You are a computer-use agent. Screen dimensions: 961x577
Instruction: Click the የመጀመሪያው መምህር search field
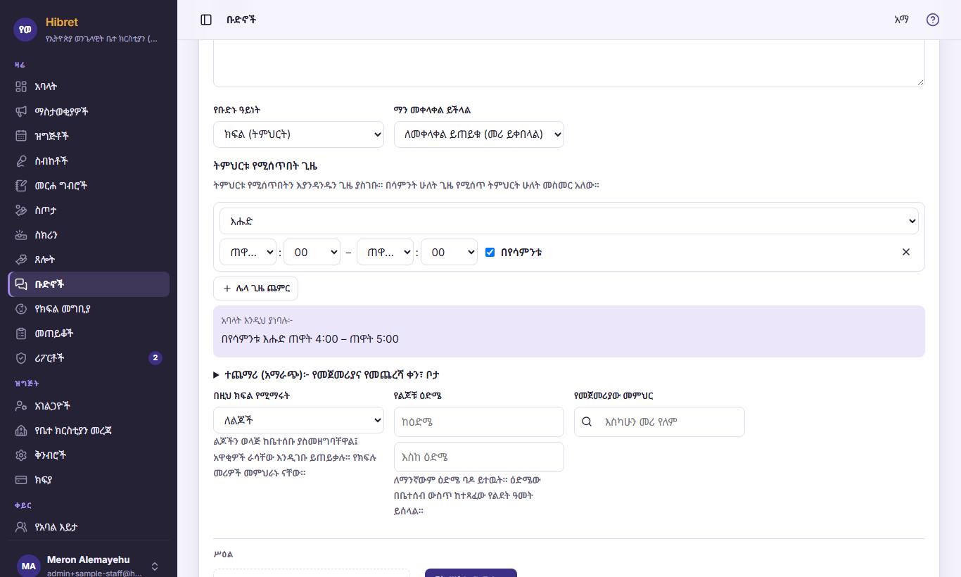coord(659,422)
